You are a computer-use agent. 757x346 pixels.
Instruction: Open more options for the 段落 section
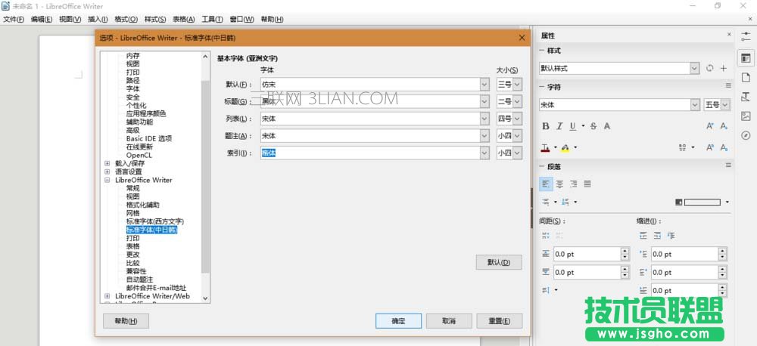click(728, 165)
